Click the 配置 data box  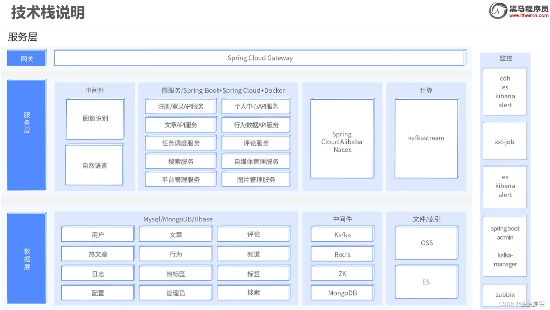tap(98, 293)
